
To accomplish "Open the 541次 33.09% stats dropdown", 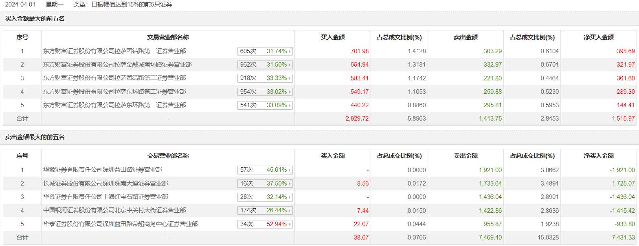I will pos(265,105).
